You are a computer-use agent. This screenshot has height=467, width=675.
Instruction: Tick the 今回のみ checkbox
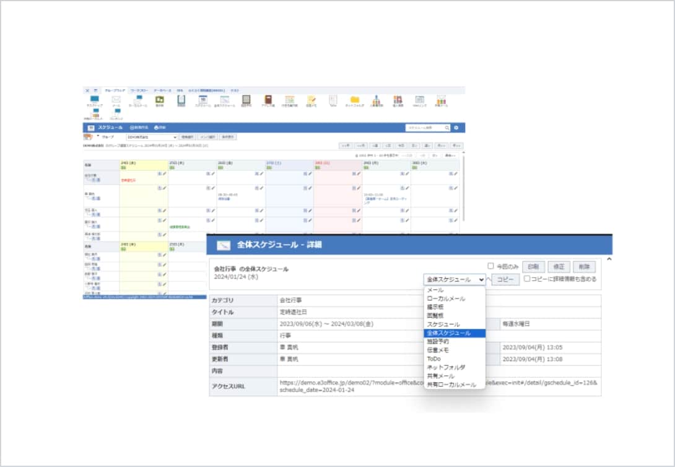point(490,266)
